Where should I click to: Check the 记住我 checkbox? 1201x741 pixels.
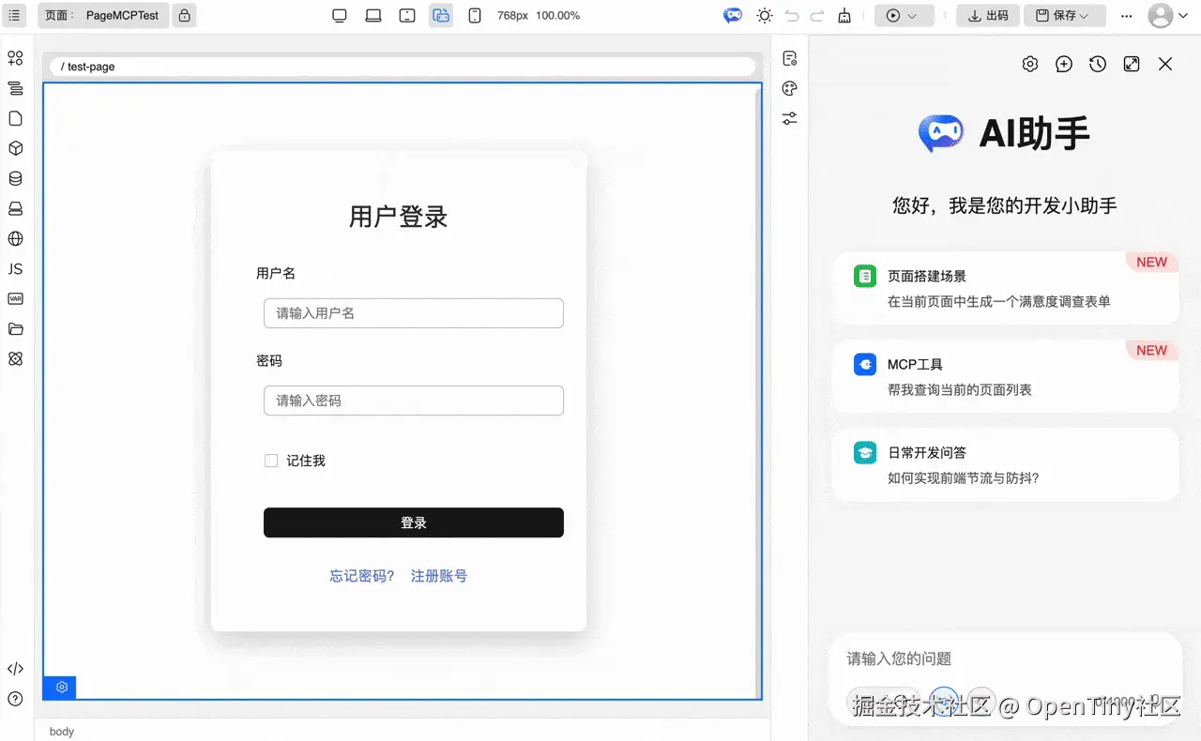(x=271, y=461)
